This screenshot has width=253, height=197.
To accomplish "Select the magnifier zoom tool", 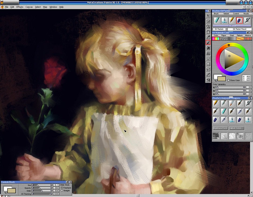I will coord(208,26).
